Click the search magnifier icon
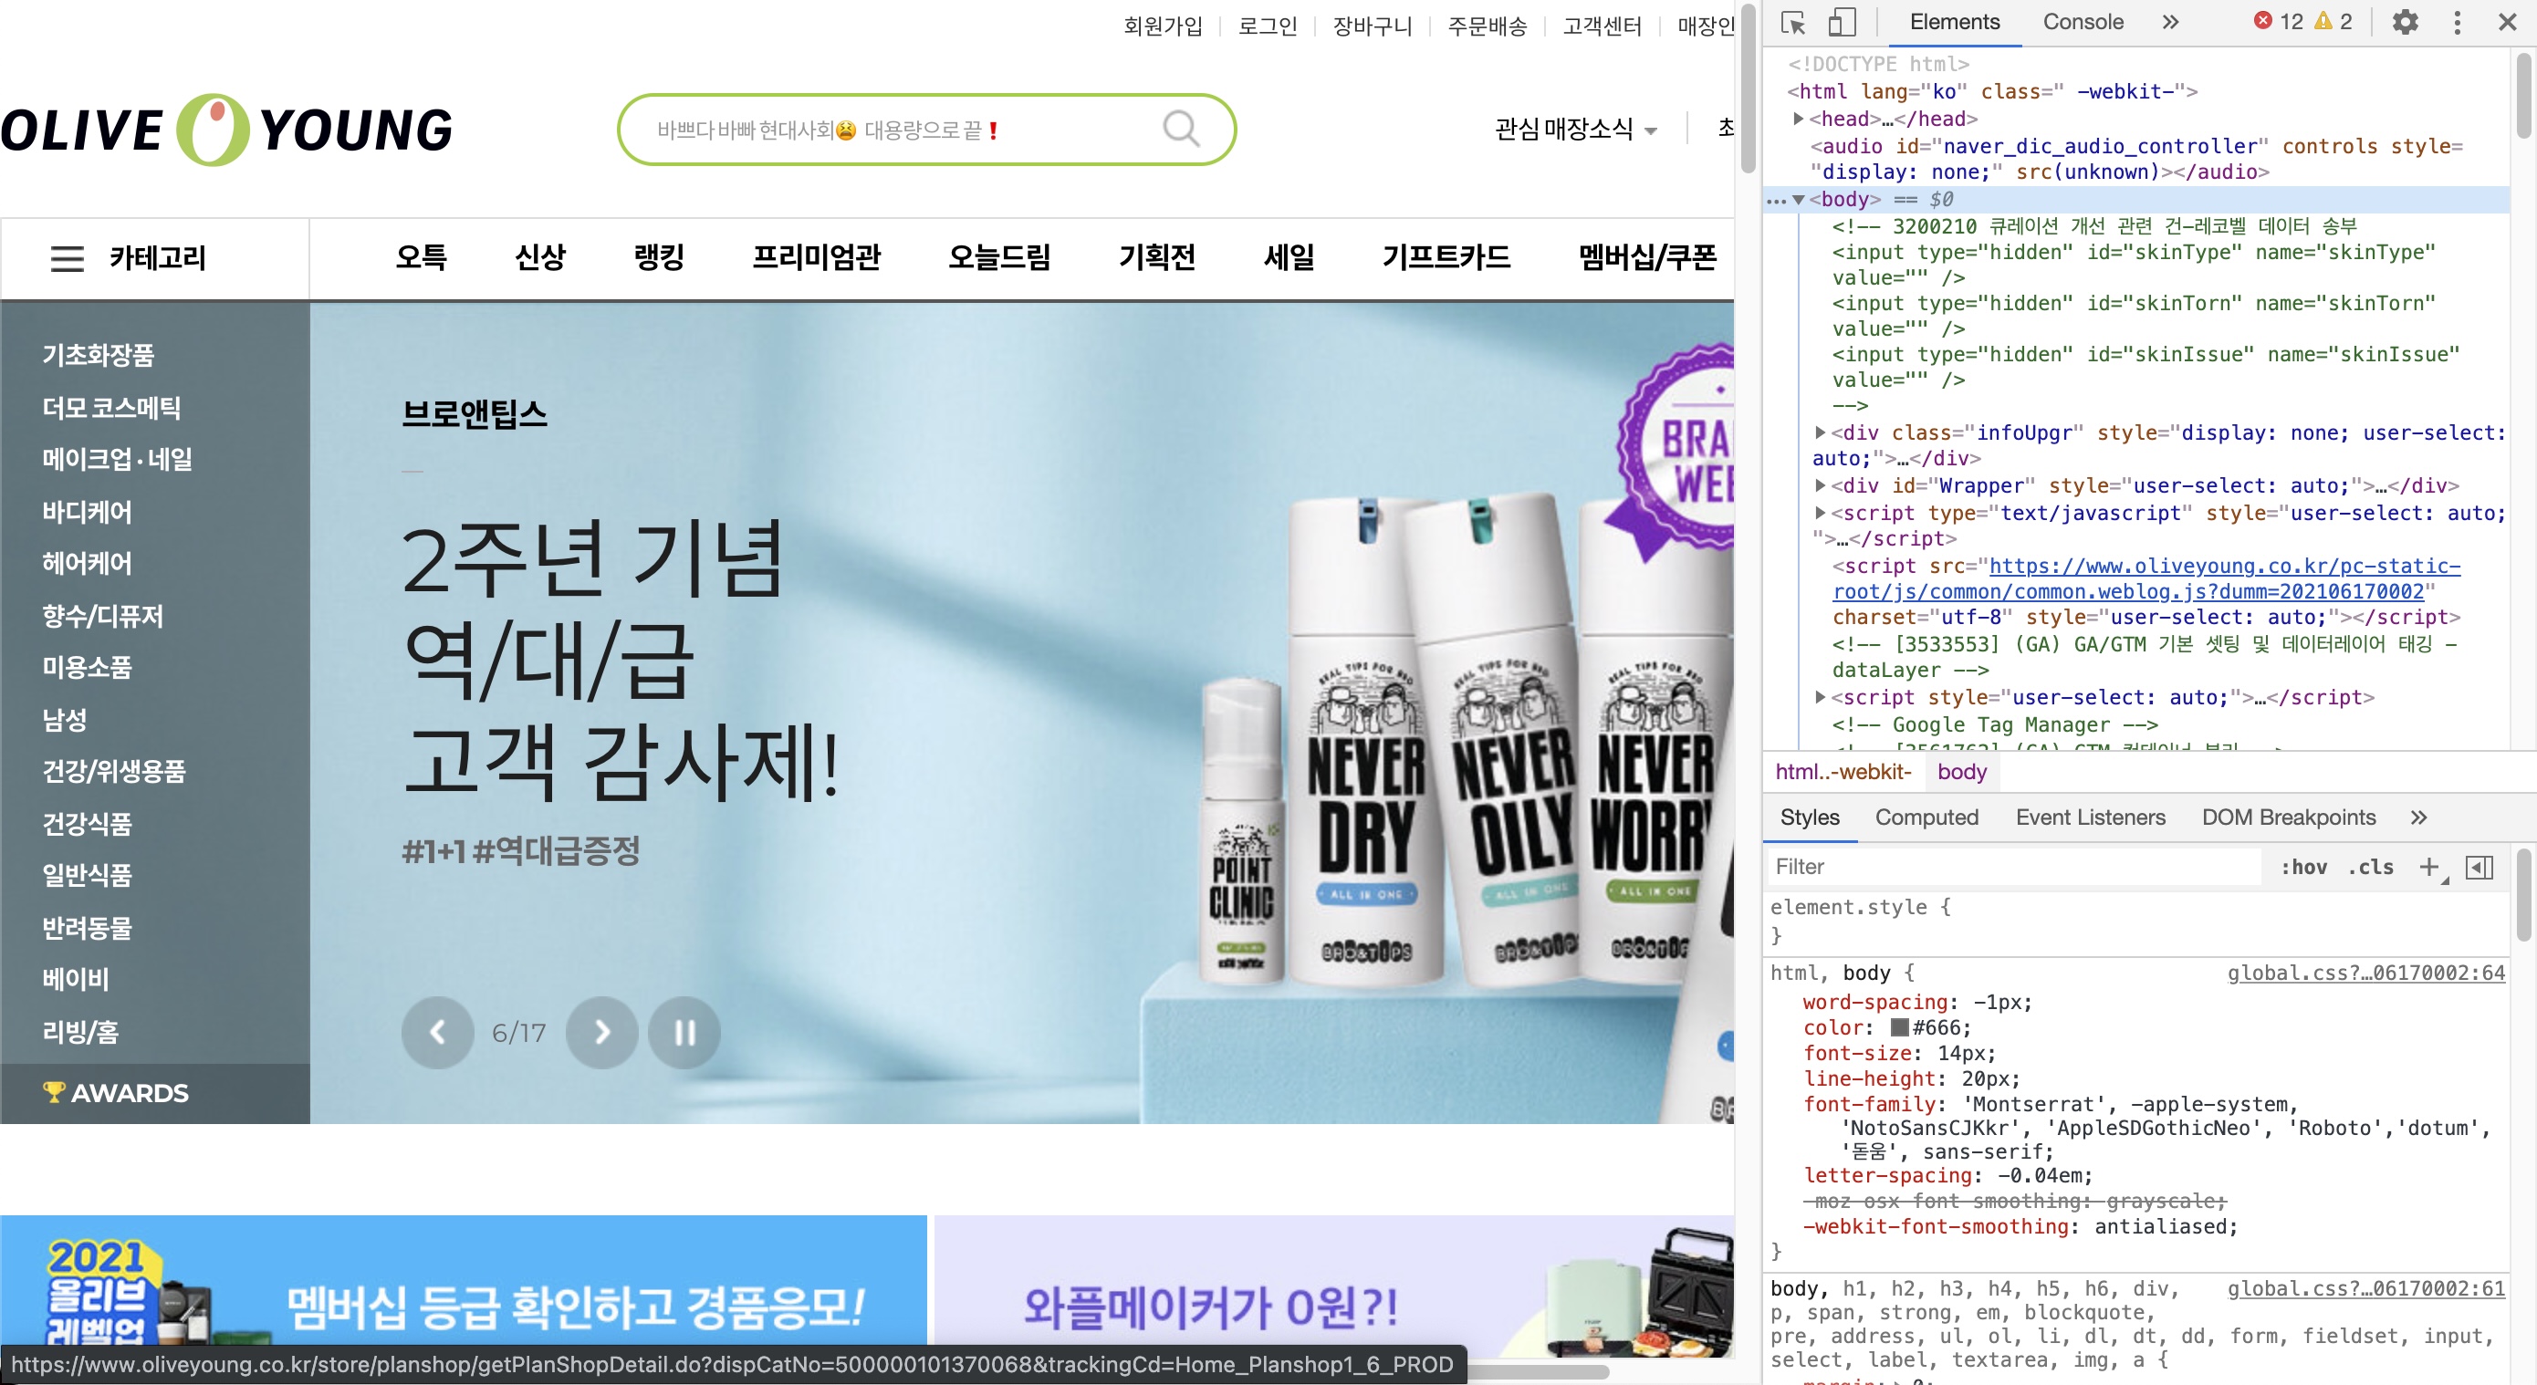The width and height of the screenshot is (2537, 1385). pos(1180,129)
